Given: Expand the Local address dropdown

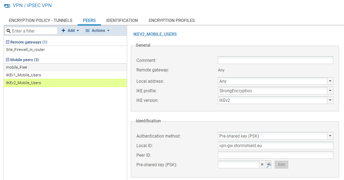Looking at the screenshot, I should [330, 81].
